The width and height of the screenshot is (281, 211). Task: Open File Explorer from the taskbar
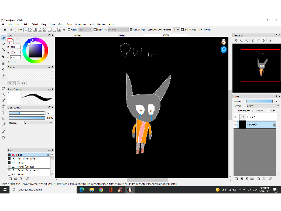click(x=91, y=190)
